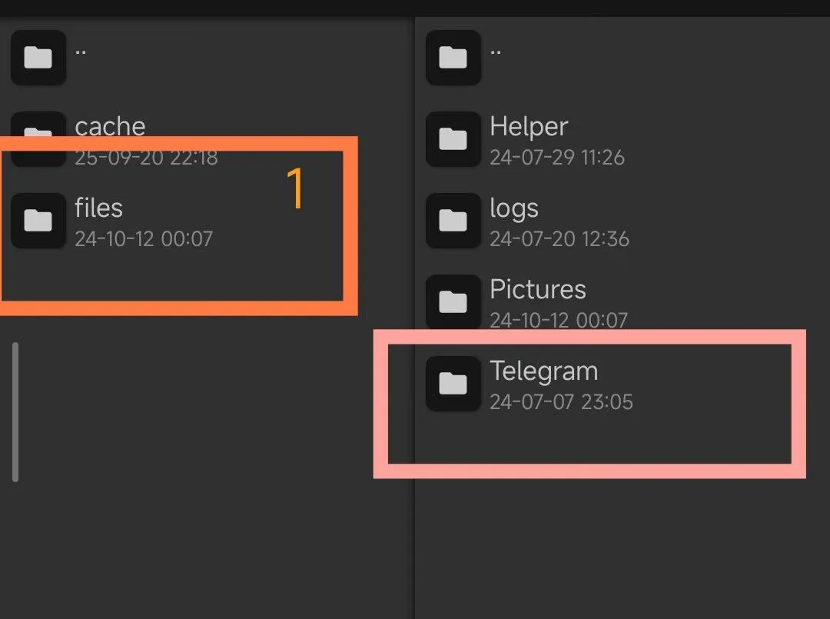Click left pane parent directory folder icon
This screenshot has width=830, height=619.
(38, 57)
